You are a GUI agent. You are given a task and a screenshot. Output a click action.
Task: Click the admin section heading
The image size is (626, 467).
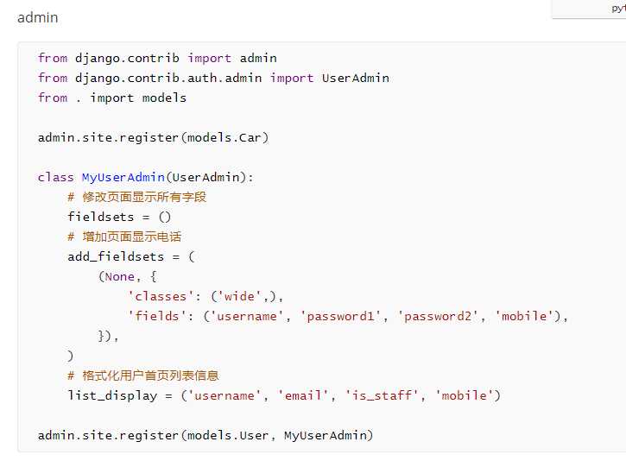point(37,17)
